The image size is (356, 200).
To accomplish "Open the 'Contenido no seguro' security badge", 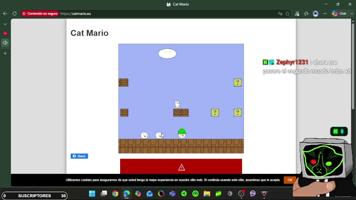I will click(x=40, y=14).
